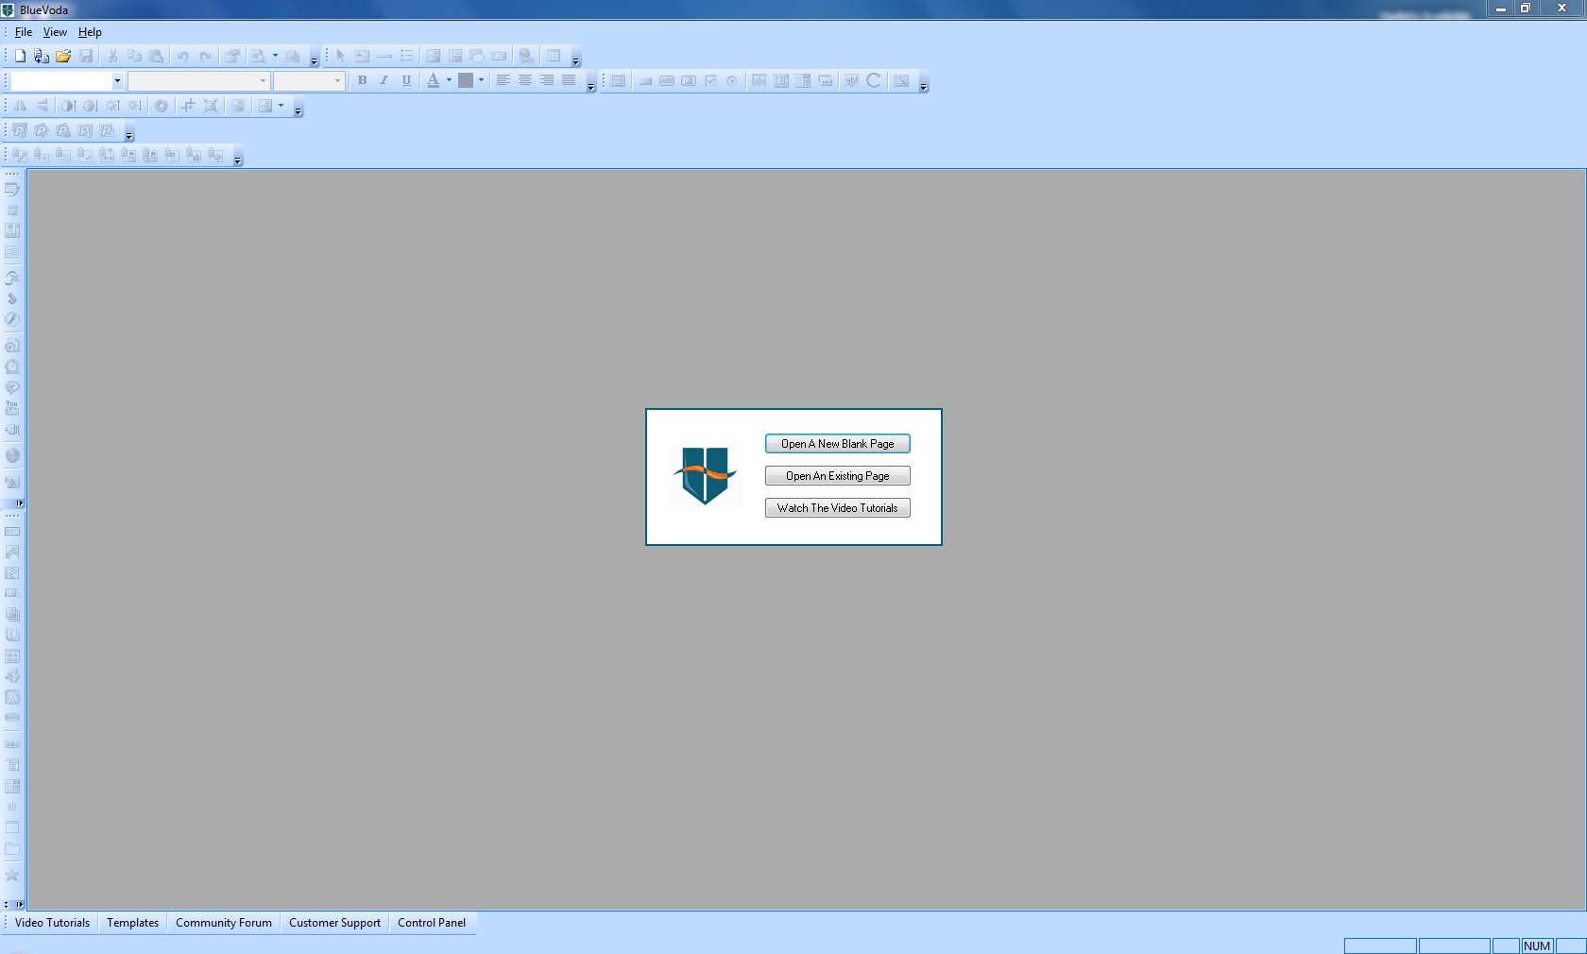Open the View menu

(x=55, y=32)
